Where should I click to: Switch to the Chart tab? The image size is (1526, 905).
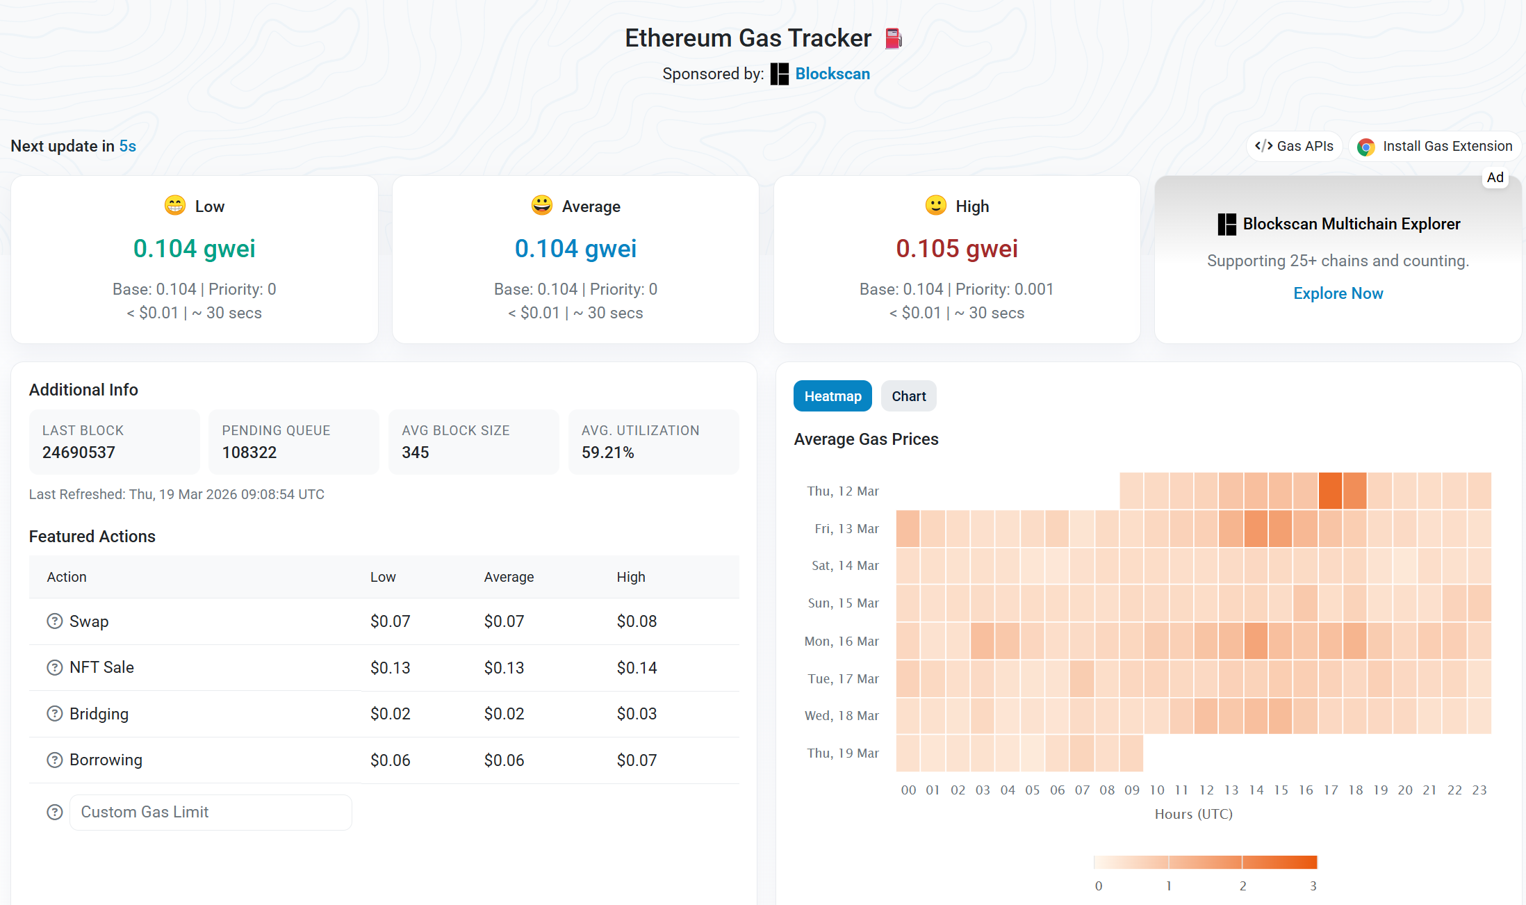[x=908, y=396]
